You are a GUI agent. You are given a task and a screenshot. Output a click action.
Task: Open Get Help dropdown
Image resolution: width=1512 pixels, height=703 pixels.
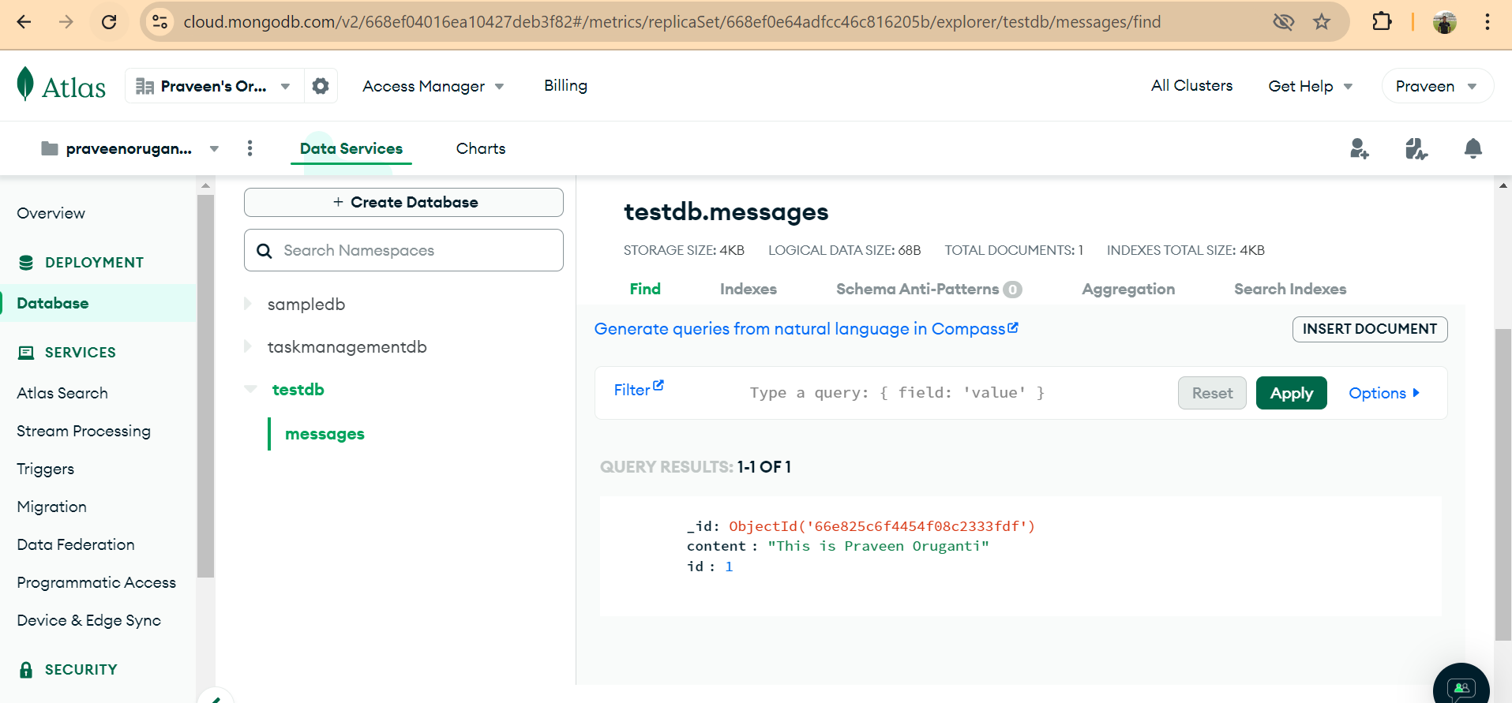coord(1311,86)
